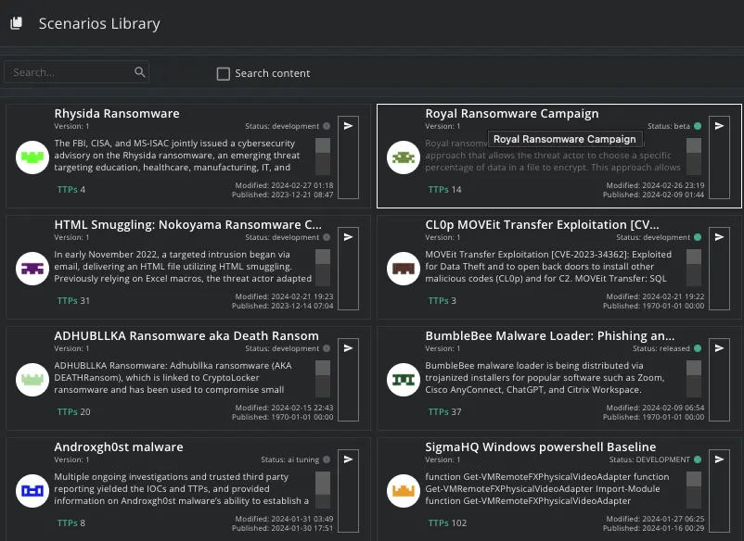744x541 pixels.
Task: Hit the arrow button on CL0p MOVEit card
Action: point(719,237)
